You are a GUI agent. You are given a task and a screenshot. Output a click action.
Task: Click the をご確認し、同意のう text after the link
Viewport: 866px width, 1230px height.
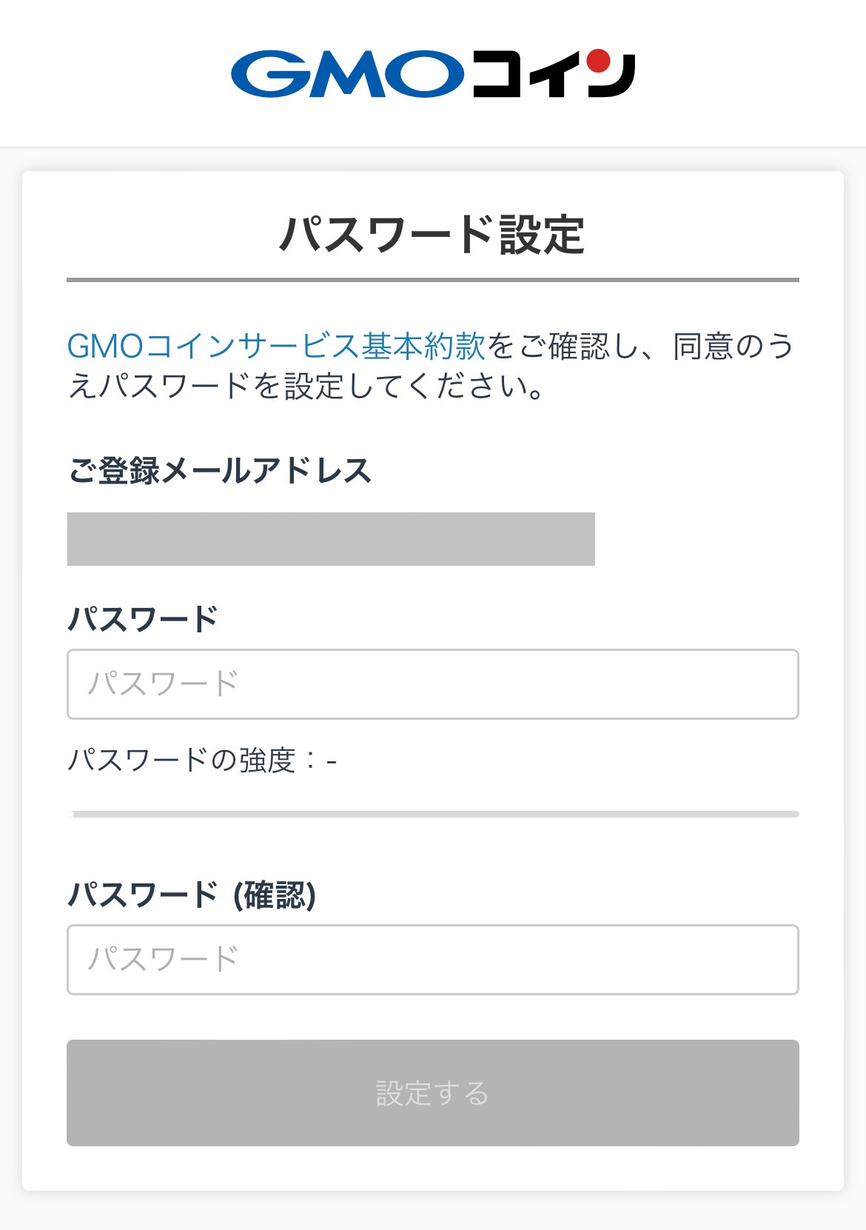(x=640, y=347)
